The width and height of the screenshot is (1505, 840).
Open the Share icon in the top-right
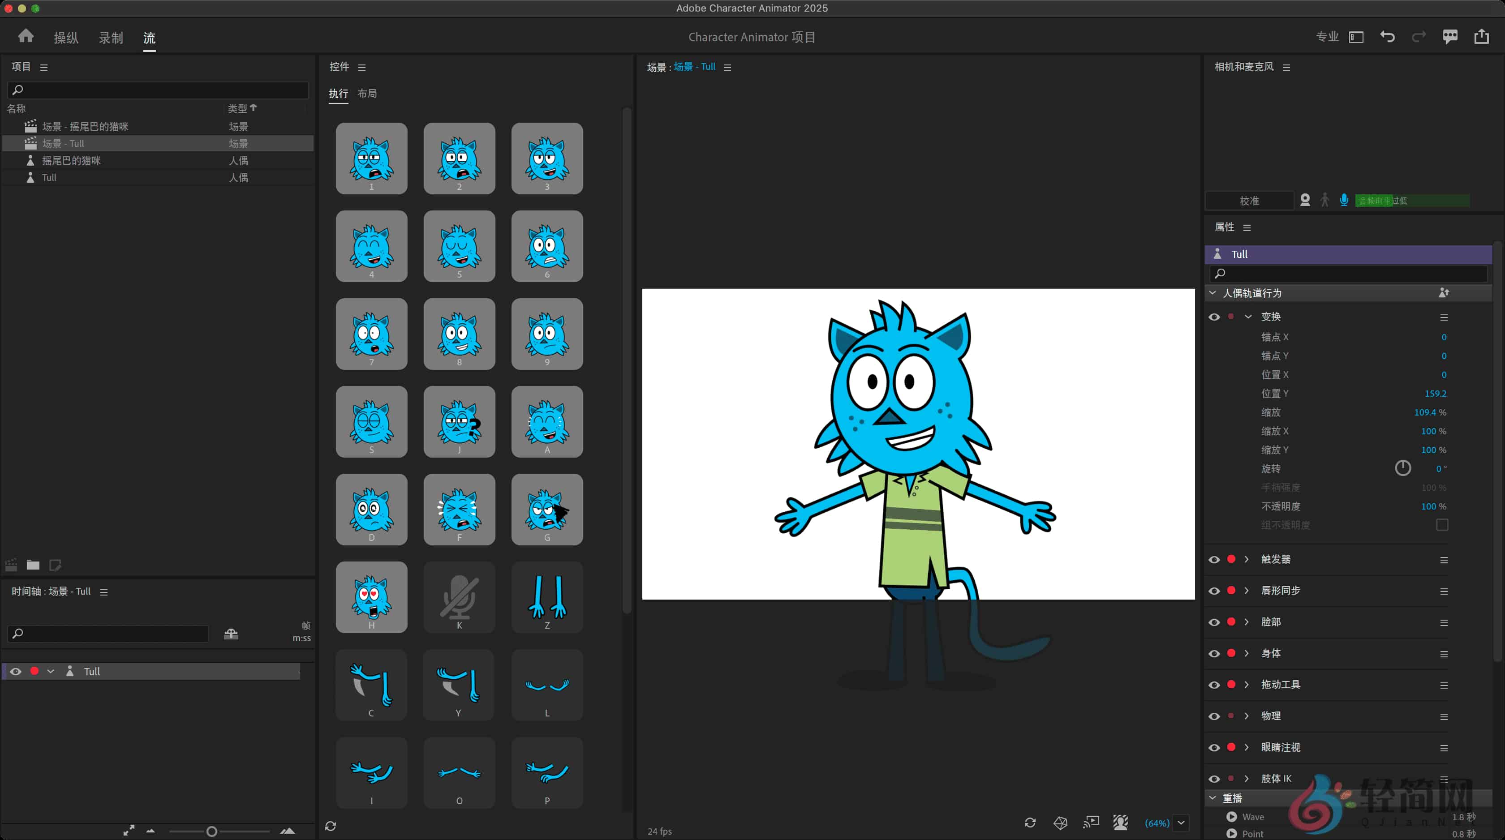coord(1482,36)
